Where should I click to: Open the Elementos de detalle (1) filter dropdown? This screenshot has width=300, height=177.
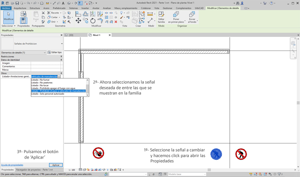click(45, 53)
